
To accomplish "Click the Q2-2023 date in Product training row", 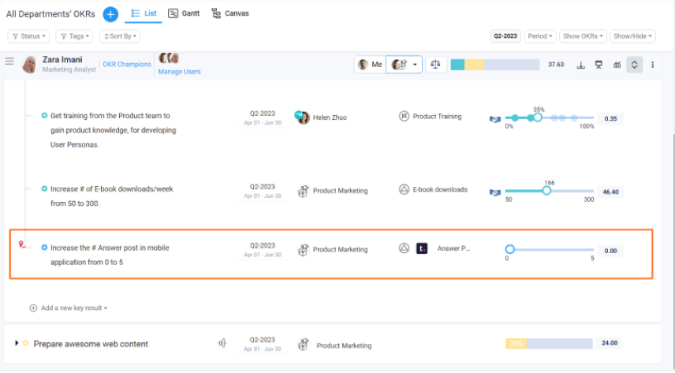I will (263, 114).
